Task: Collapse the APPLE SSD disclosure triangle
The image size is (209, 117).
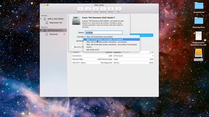Action: tap(41, 19)
